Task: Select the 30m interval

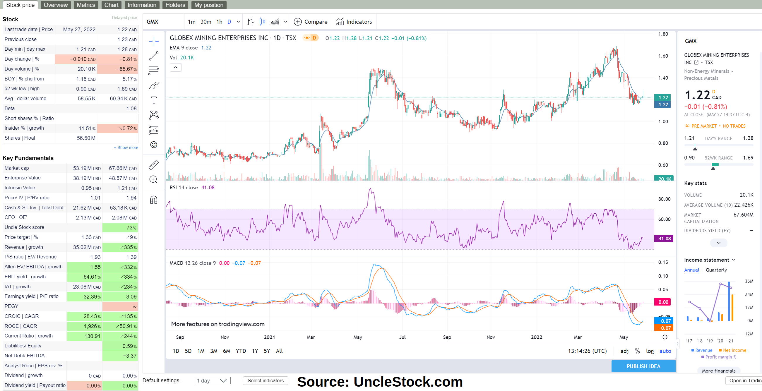Action: click(x=206, y=22)
